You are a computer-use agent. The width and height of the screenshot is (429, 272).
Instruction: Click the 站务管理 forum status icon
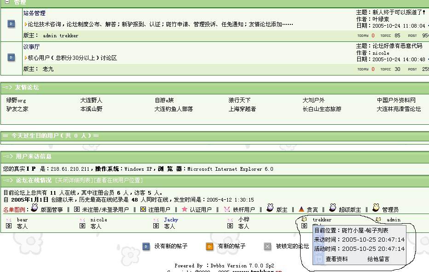coord(12,24)
